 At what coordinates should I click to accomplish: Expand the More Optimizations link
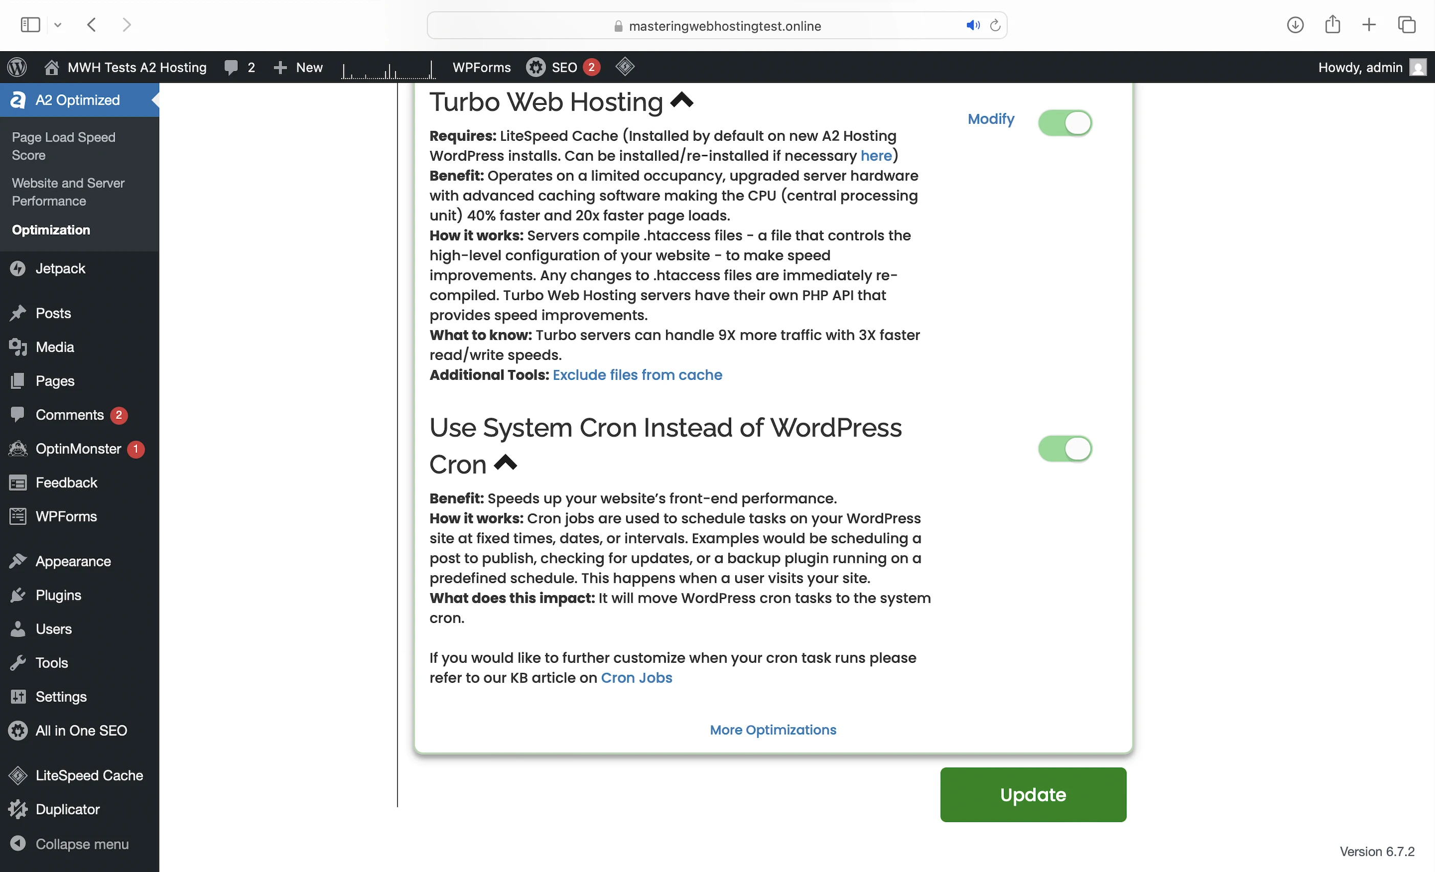(x=772, y=730)
